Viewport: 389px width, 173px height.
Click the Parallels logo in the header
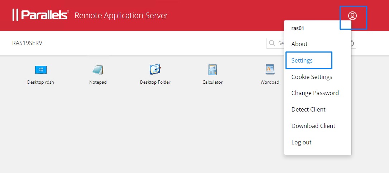(40, 15)
